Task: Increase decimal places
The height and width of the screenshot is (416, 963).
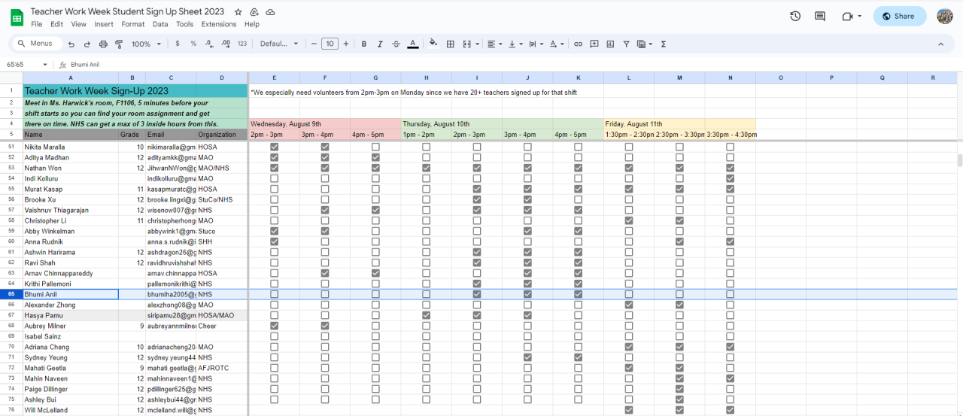Action: [225, 44]
